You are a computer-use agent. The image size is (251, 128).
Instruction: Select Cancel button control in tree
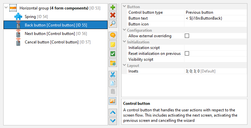coord(57,42)
